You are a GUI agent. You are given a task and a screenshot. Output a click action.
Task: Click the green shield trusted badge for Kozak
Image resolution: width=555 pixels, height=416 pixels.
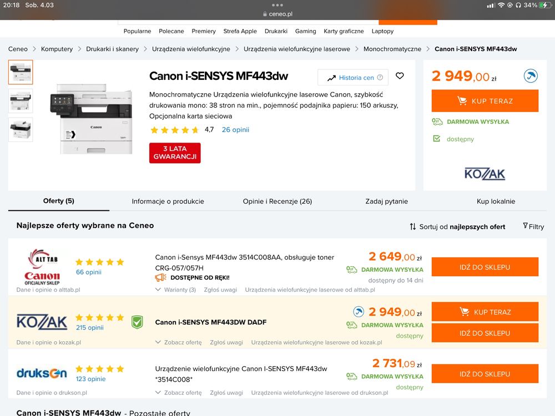click(x=137, y=322)
